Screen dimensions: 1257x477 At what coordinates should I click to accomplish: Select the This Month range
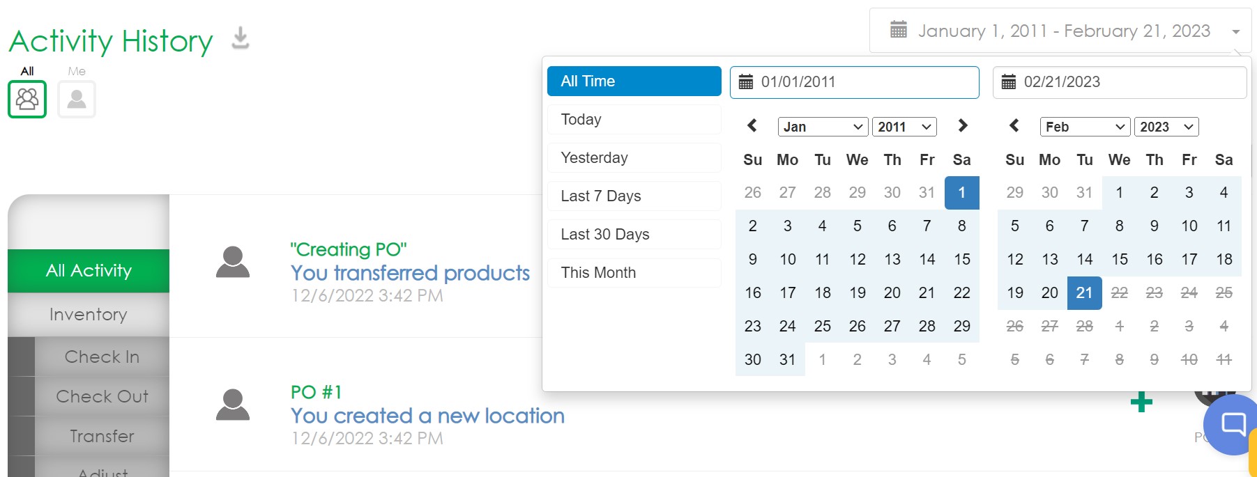point(634,273)
